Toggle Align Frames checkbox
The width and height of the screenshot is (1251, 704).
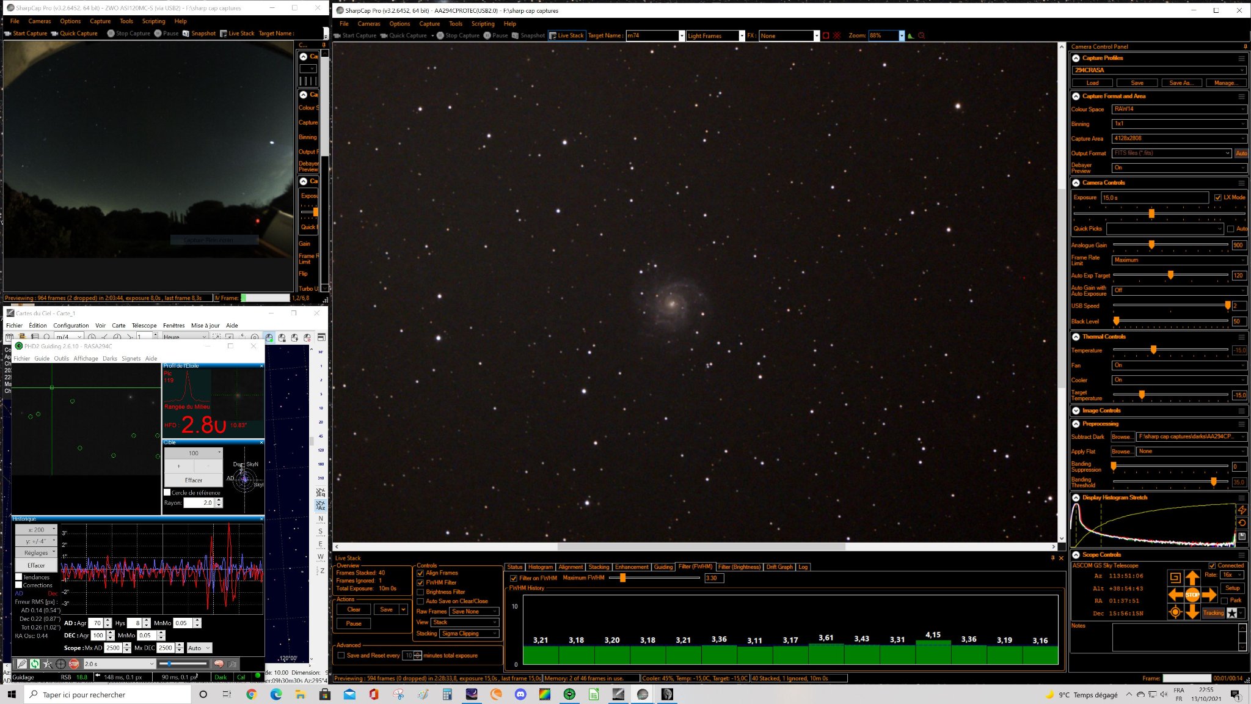[x=420, y=573]
